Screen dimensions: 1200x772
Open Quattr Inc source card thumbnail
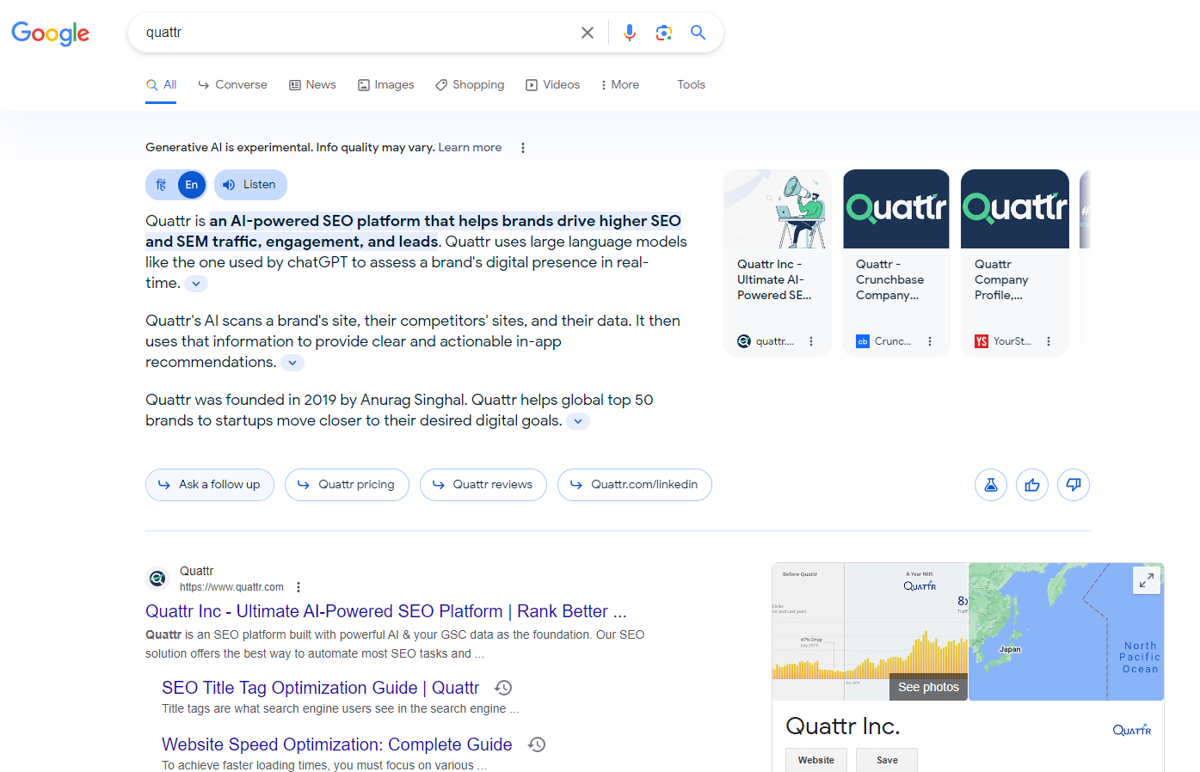click(778, 209)
